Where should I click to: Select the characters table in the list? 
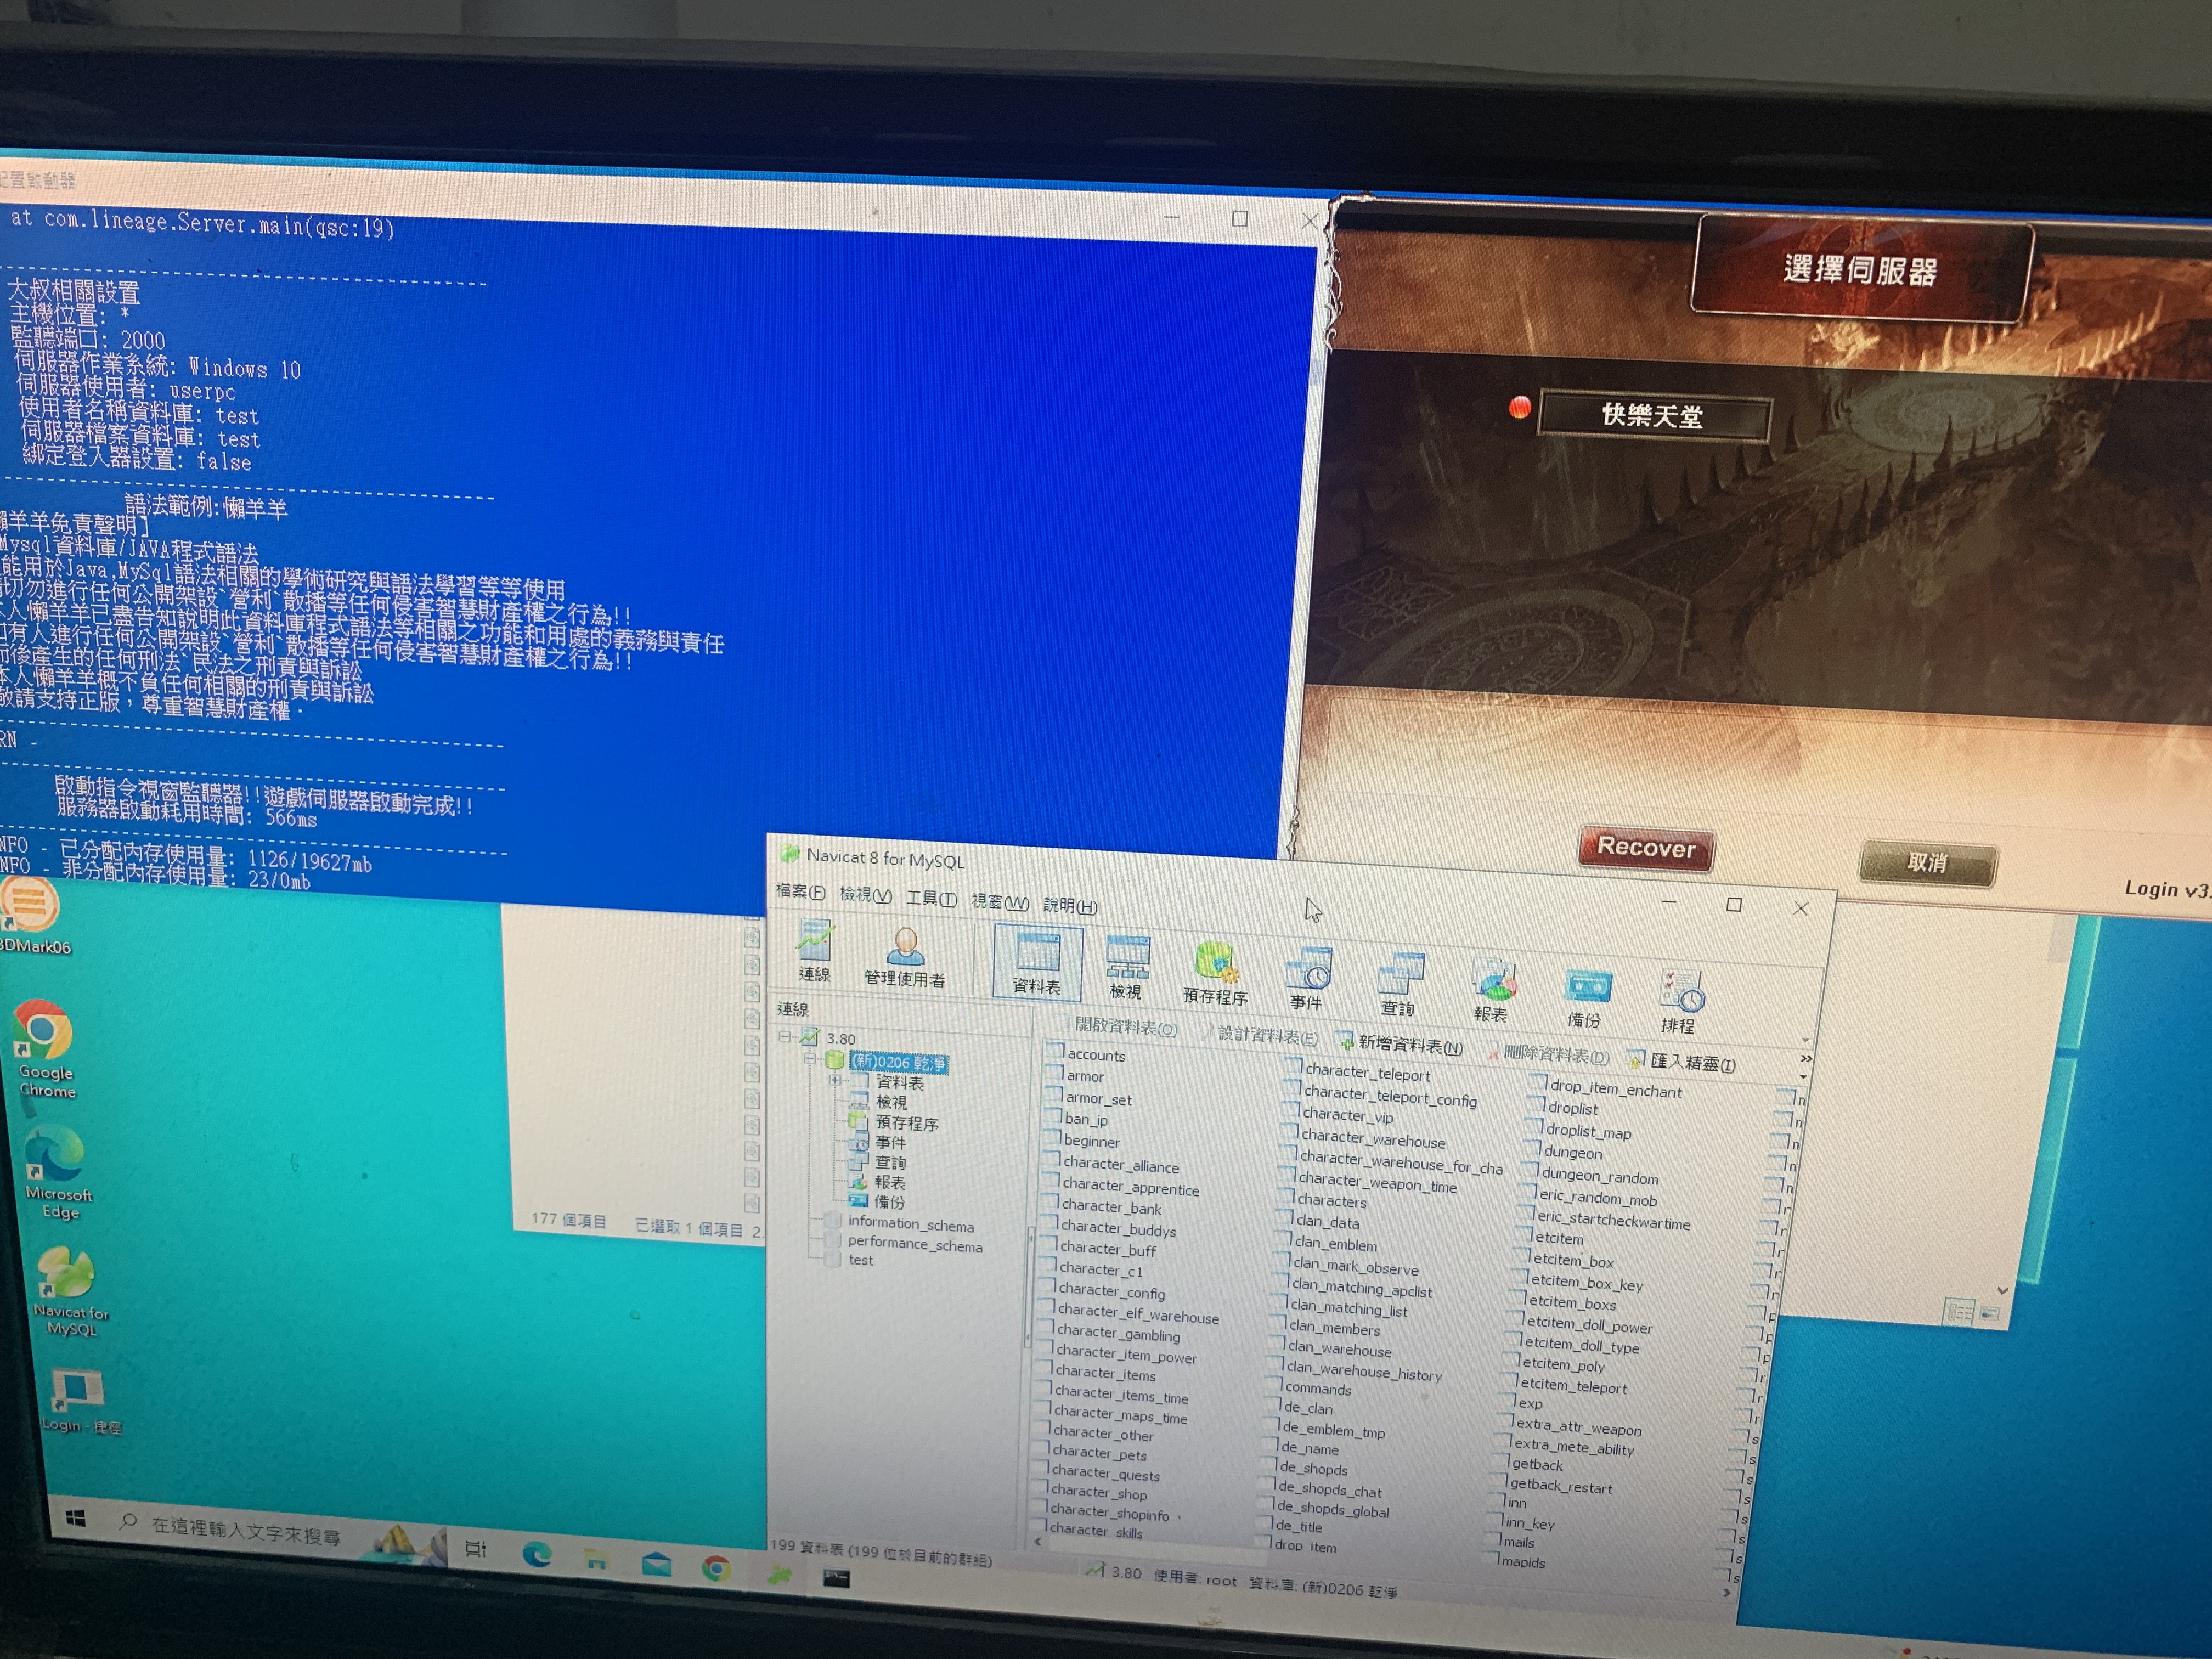1331,1201
